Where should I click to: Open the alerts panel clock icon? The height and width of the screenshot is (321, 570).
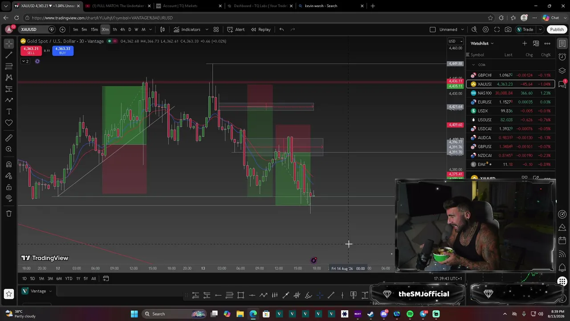click(x=562, y=57)
